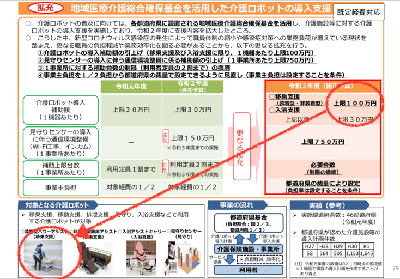Click 対象経費の1/2 in 令和2年度 当初予算 column

pos(192,187)
